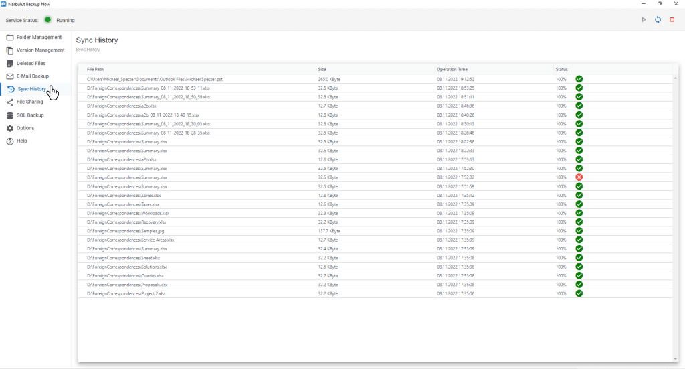The height and width of the screenshot is (369, 685).
Task: Select a2b_08_11_2022_18_40_15.xlsx row
Action: click(375, 115)
